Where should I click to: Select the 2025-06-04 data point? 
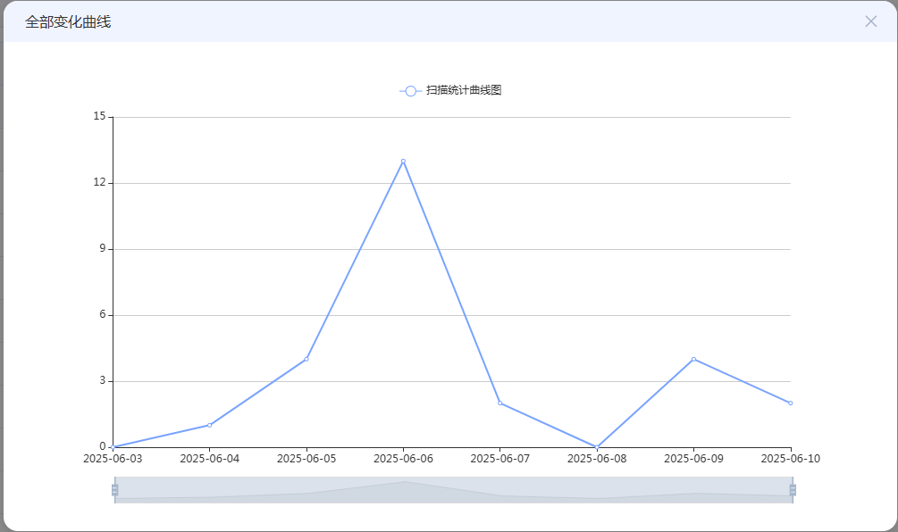tap(210, 425)
